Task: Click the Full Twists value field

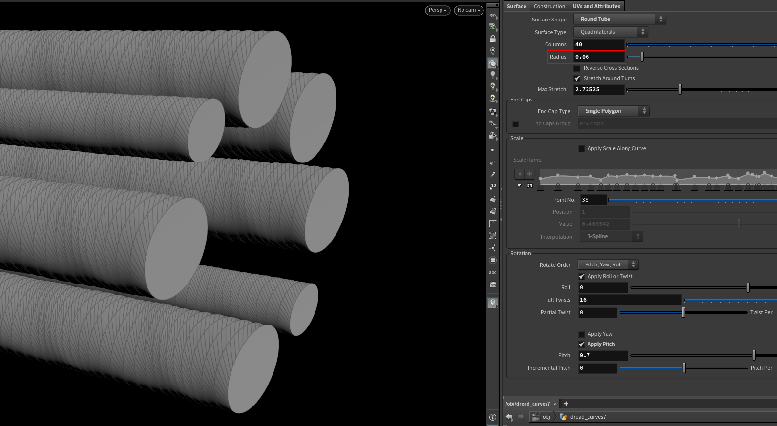Action: point(630,300)
